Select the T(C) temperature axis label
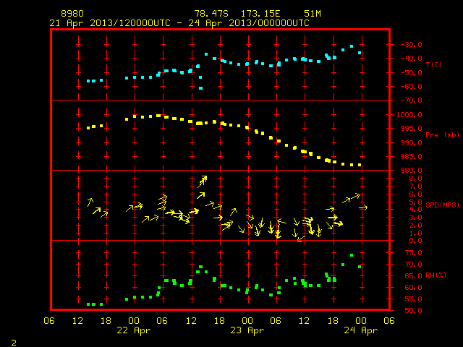 pos(434,64)
